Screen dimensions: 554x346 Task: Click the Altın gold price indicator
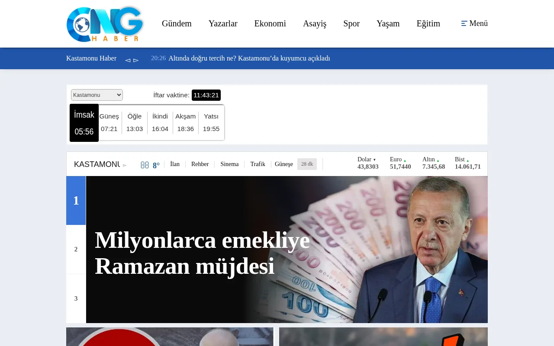[x=433, y=163]
